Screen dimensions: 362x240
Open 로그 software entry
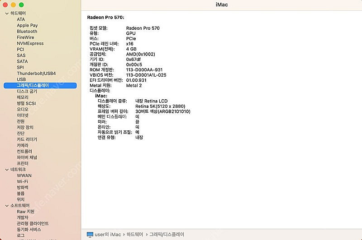click(20, 235)
